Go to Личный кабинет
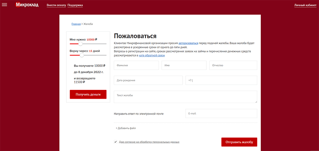 [x=305, y=5]
